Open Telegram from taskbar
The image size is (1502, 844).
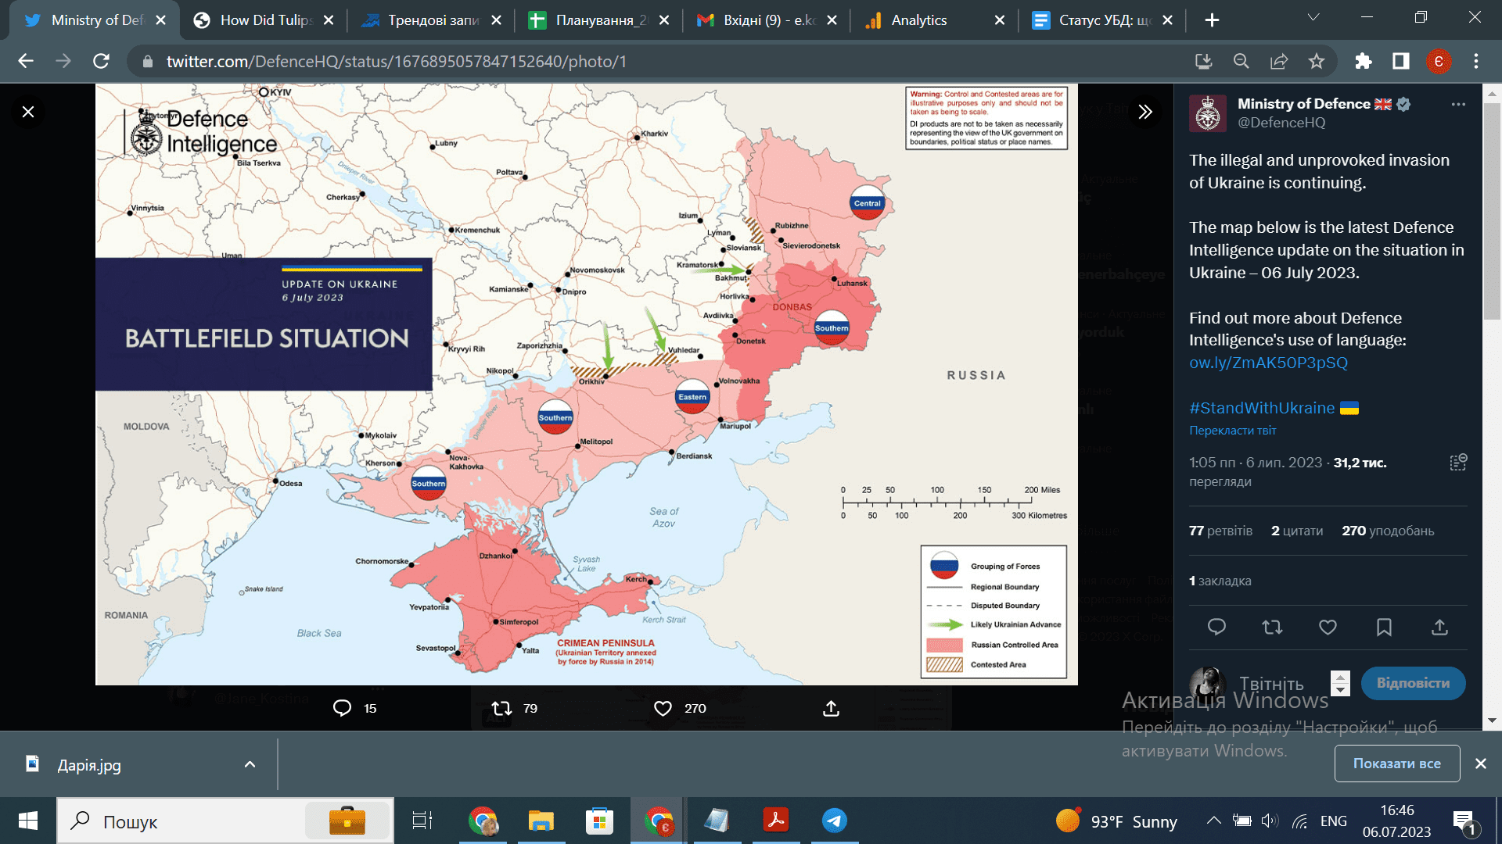[834, 821]
